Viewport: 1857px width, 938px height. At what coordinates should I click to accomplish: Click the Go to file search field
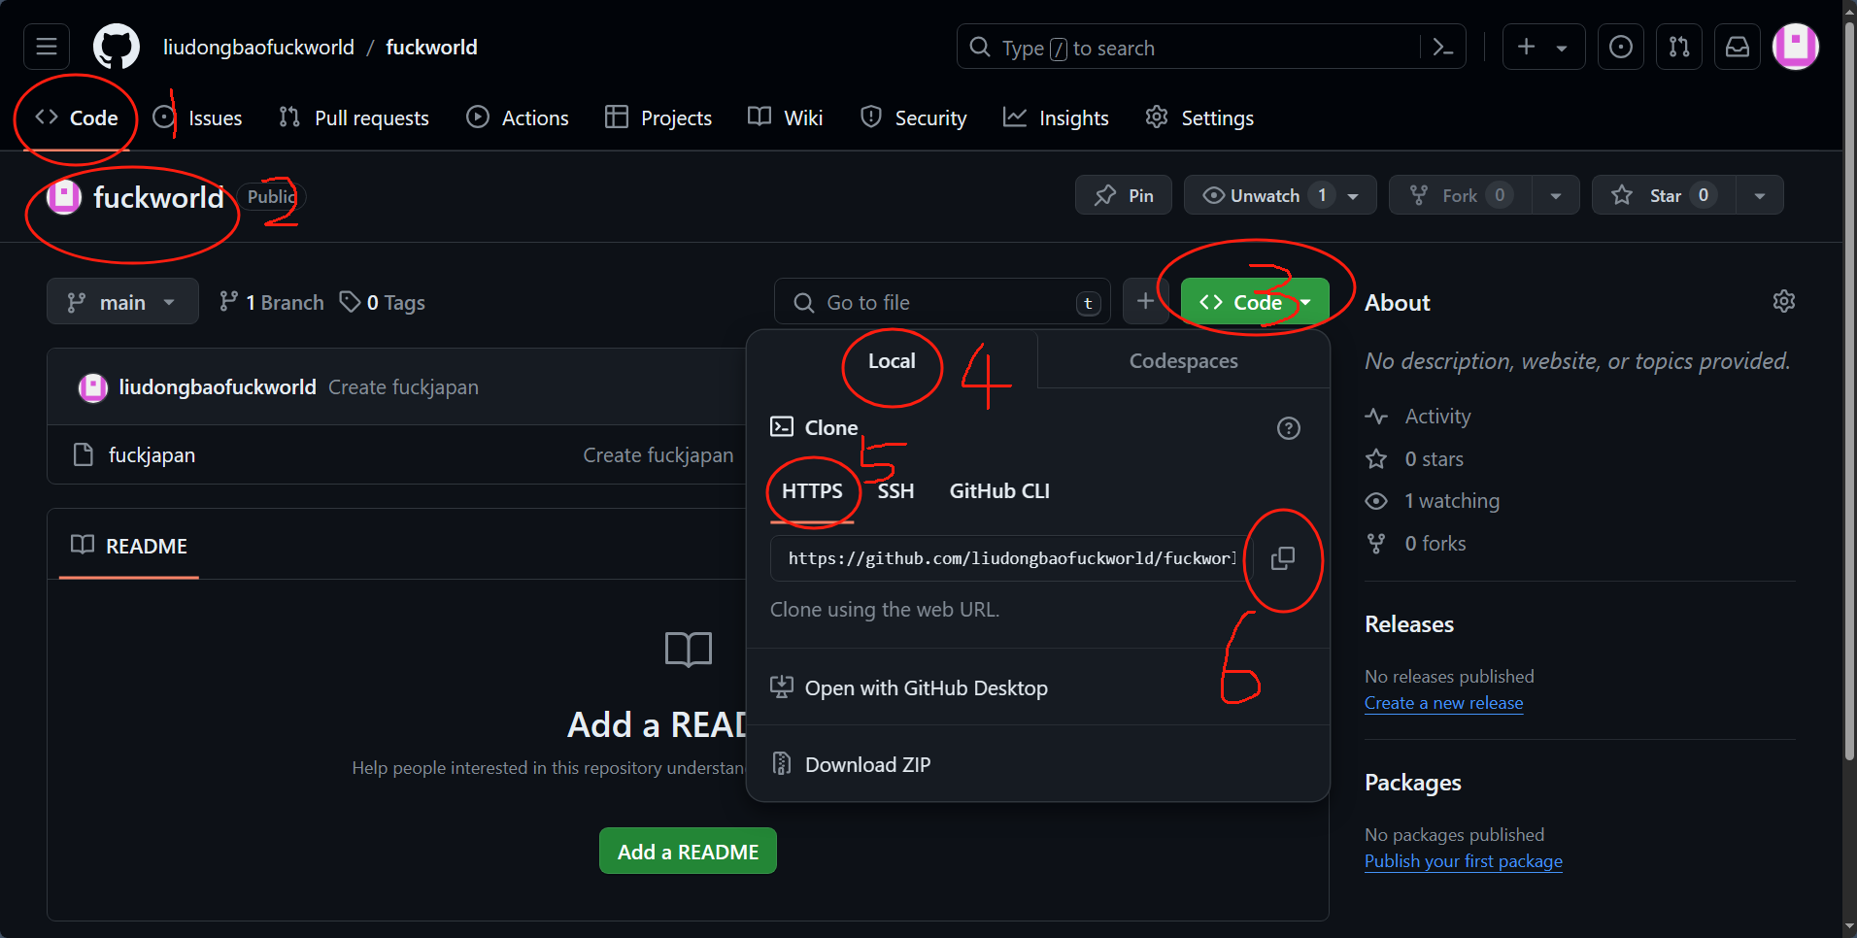tap(942, 302)
